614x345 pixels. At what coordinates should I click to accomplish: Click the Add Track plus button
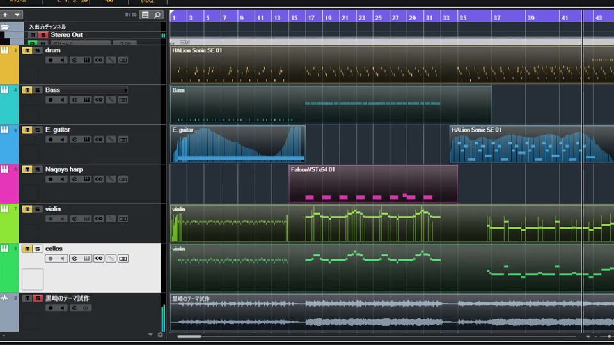5,15
